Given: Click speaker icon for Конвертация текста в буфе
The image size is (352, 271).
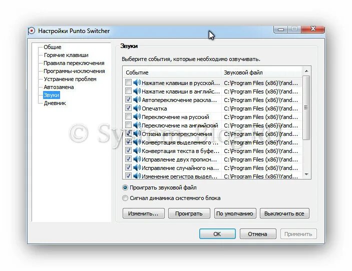Looking at the screenshot, I should pos(137,151).
